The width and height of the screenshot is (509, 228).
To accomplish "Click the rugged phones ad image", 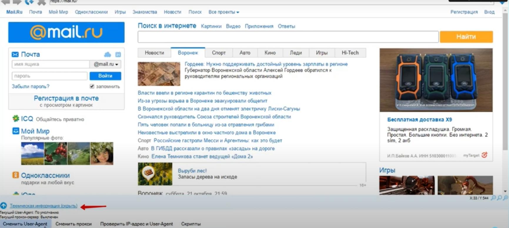I will [x=436, y=80].
